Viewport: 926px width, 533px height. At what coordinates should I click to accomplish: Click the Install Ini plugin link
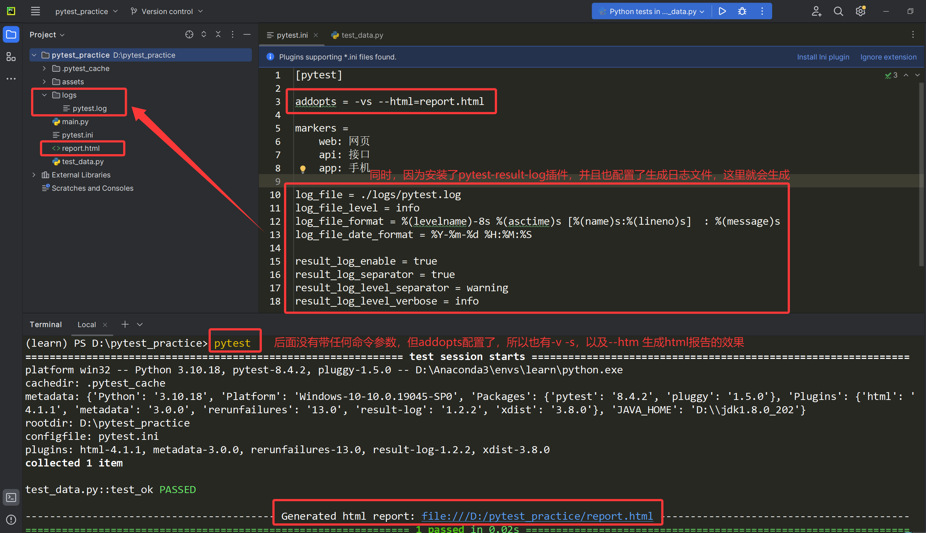point(823,57)
